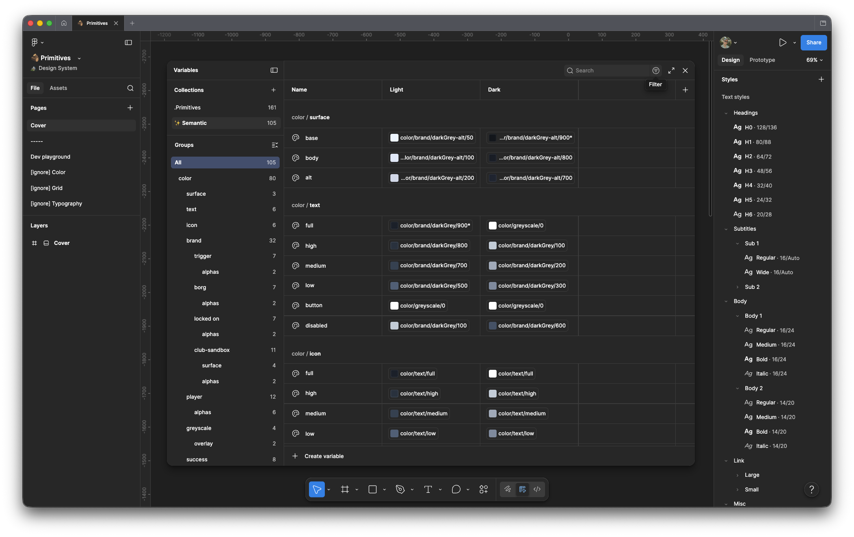Open the Actions tool
Screen dimensions: 854x537
pos(484,489)
